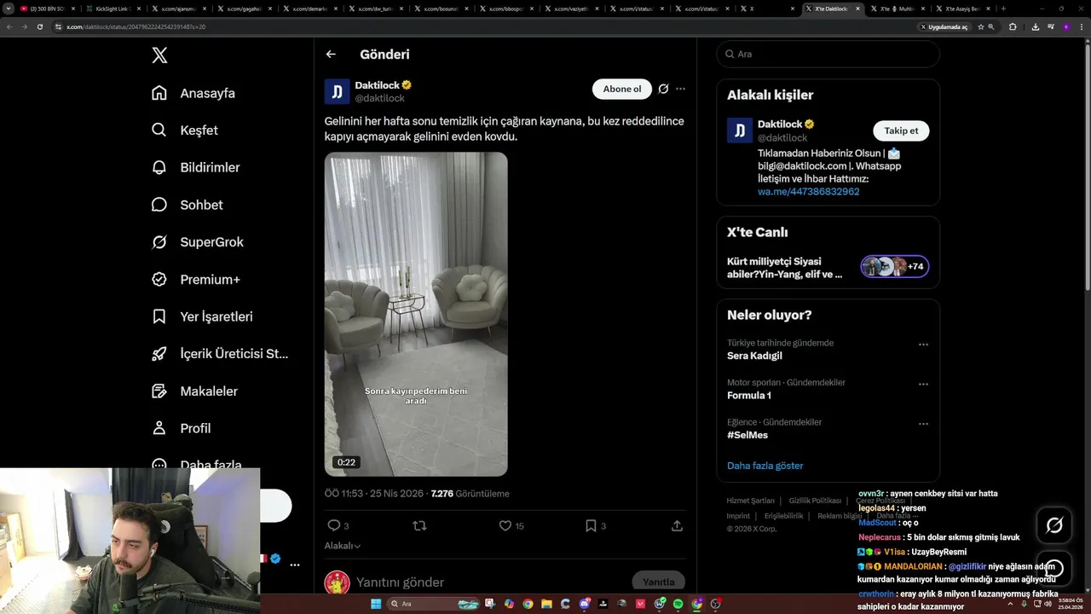Open Gizlilik Politikası footer link
1091x614 pixels.
click(x=815, y=501)
